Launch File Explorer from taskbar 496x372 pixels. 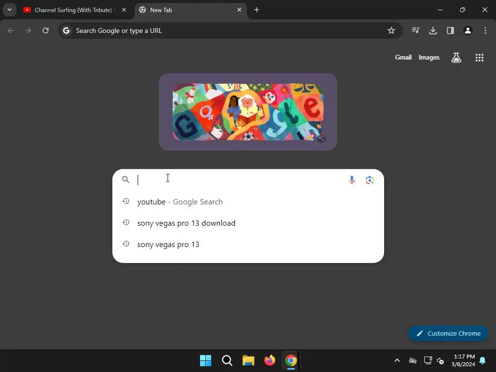248,360
